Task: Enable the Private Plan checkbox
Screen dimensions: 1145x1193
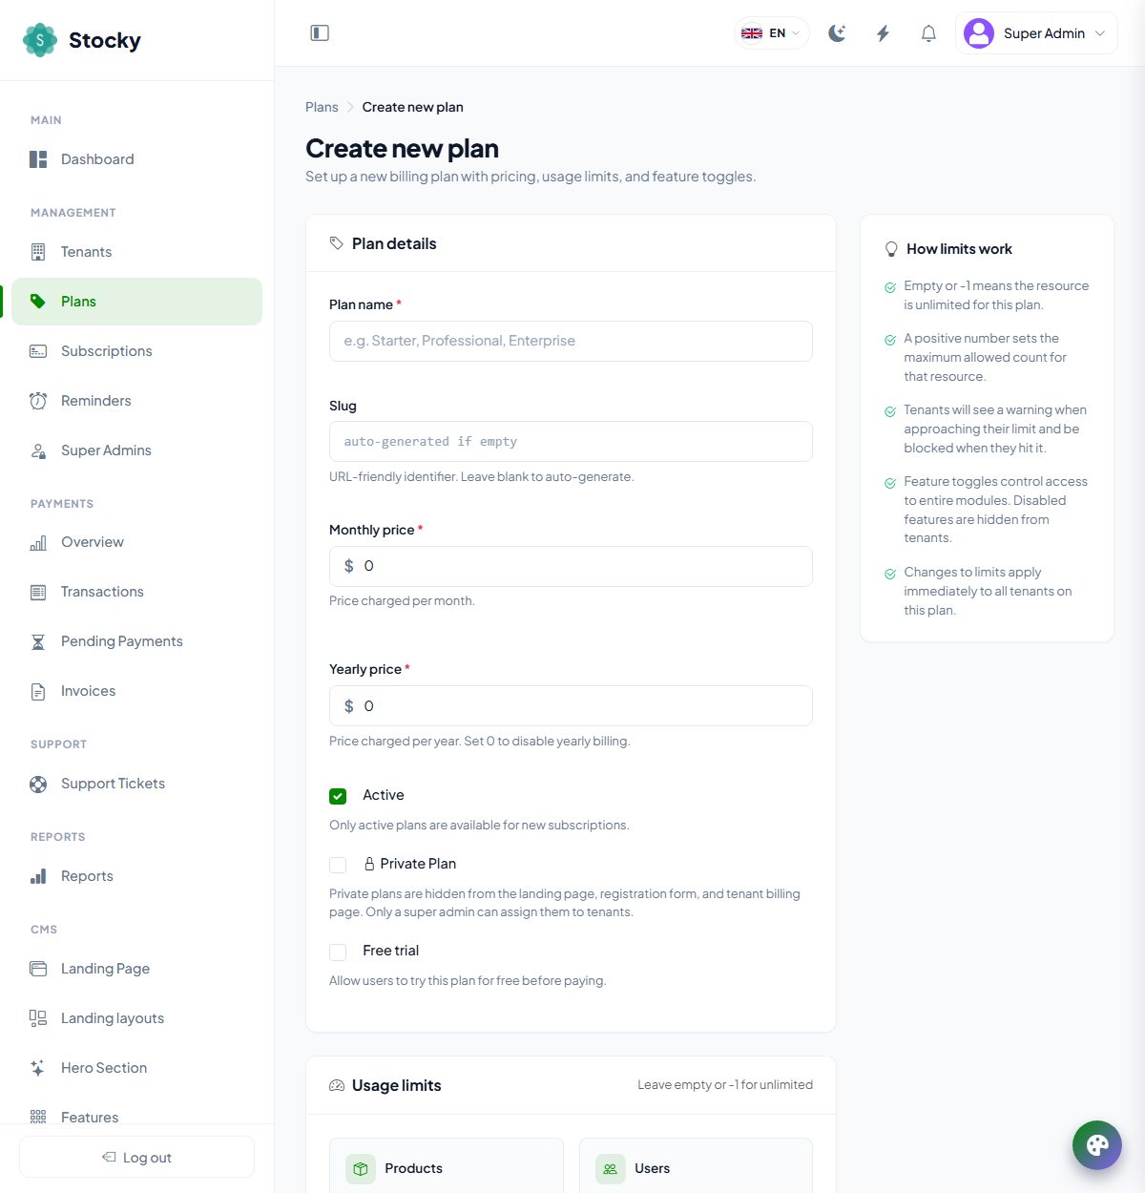Action: click(x=338, y=865)
